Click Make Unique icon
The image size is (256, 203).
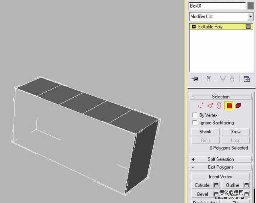(223, 79)
